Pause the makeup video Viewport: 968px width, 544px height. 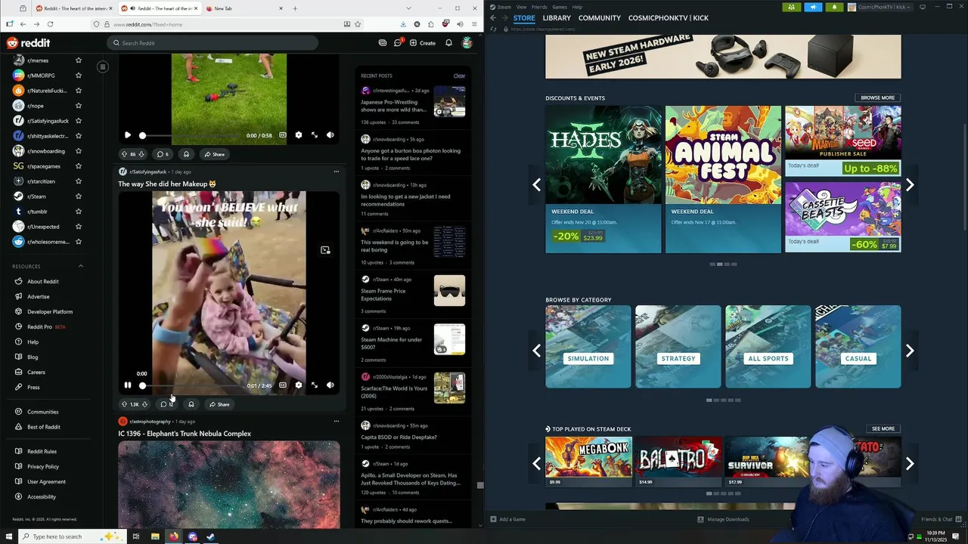pos(127,385)
